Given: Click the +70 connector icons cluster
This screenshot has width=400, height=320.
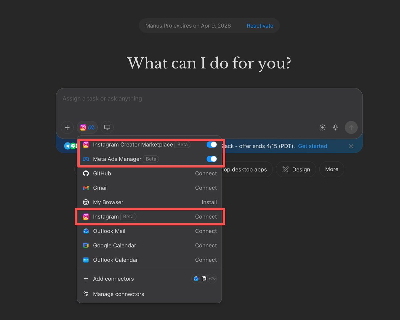Looking at the screenshot, I should pos(204,278).
